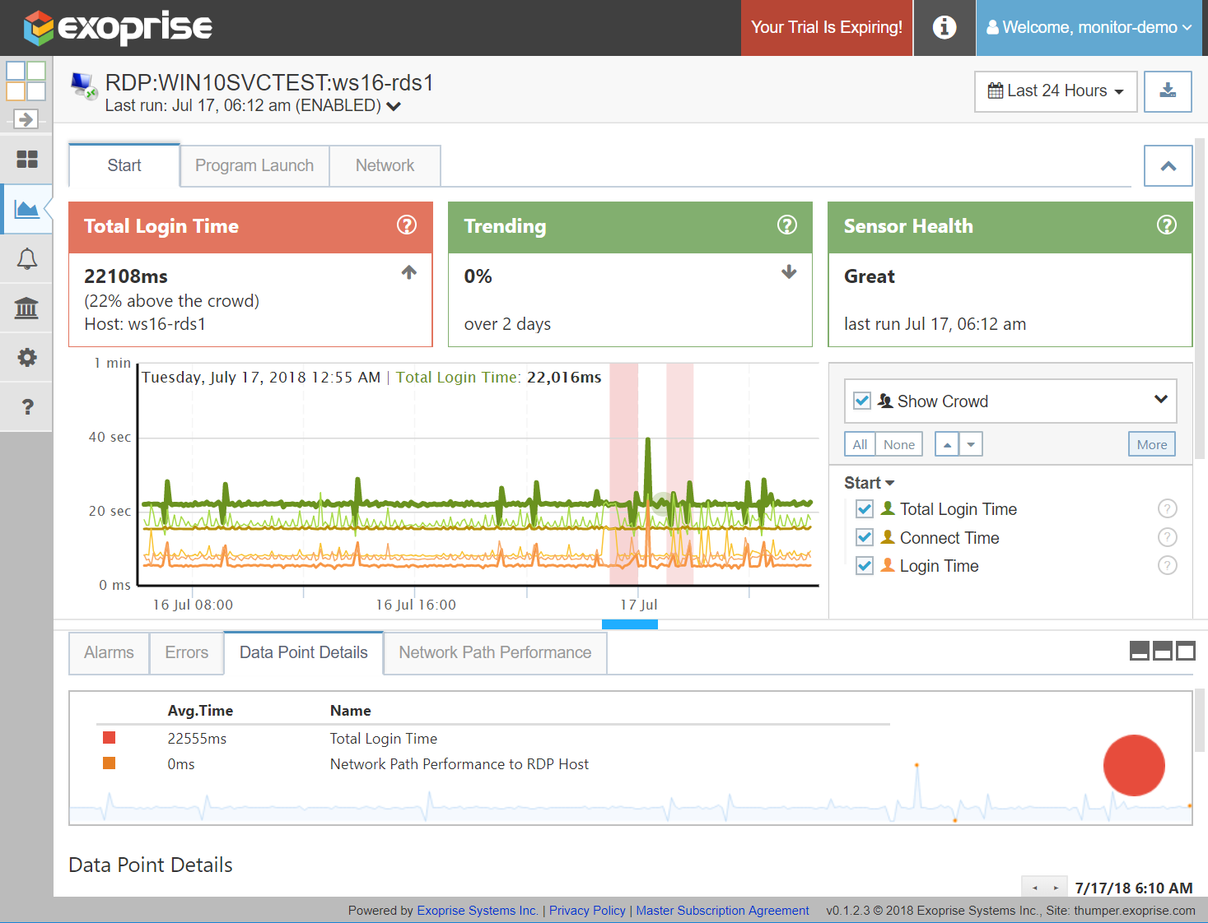Open Last 24 Hours range dropdown
The width and height of the screenshot is (1208, 923).
coord(1056,91)
